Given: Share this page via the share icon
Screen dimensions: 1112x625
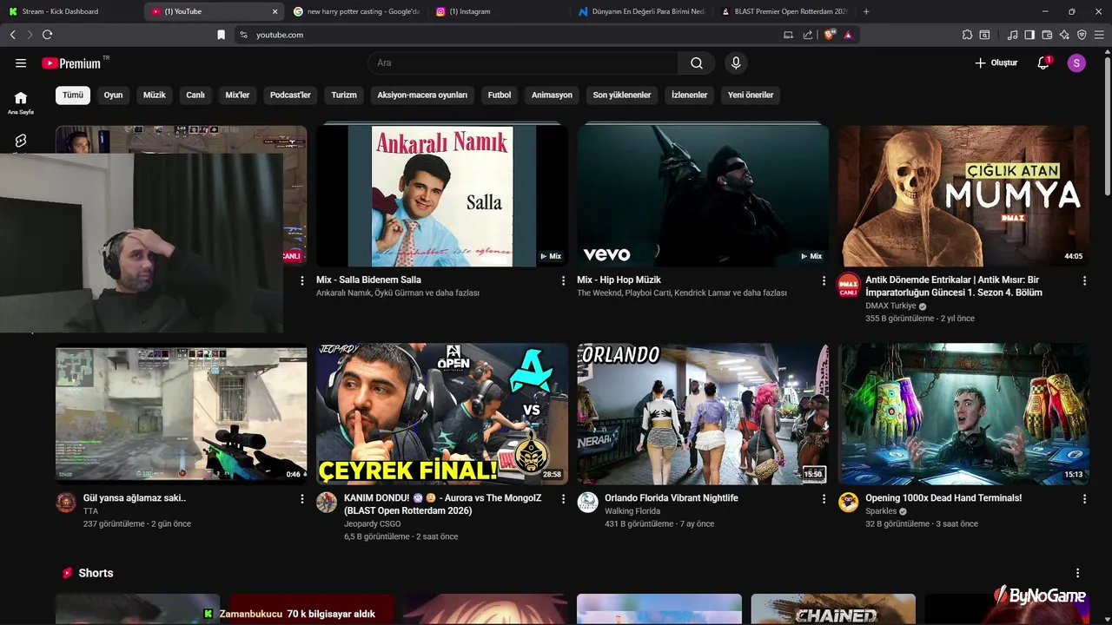Looking at the screenshot, I should tap(808, 35).
